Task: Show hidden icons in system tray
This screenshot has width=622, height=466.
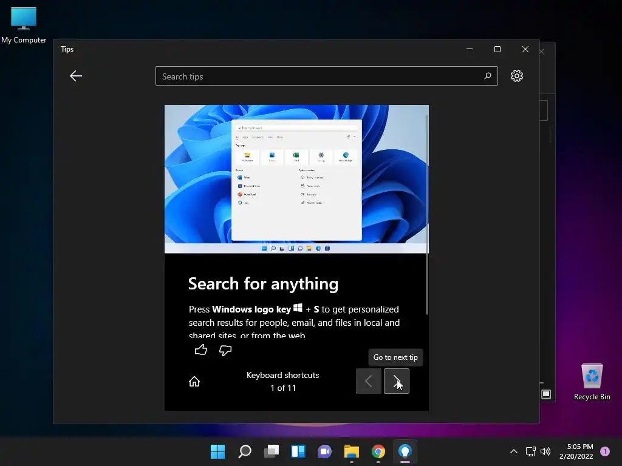Action: tap(513, 451)
